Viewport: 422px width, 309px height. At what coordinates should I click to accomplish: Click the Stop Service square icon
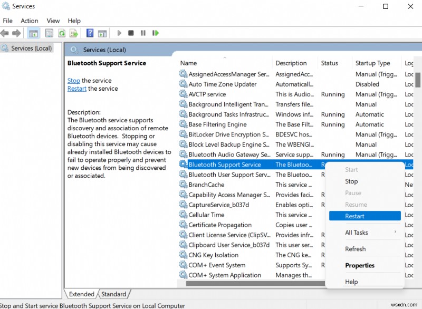pyautogui.click(x=130, y=33)
